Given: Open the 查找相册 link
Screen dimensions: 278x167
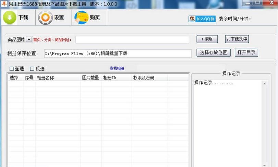Looking at the screenshot, I should click(x=117, y=68).
